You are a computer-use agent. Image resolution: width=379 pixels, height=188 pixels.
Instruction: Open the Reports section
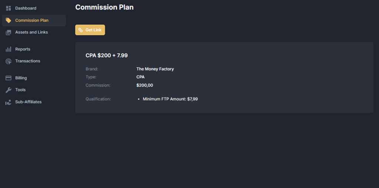[23, 49]
